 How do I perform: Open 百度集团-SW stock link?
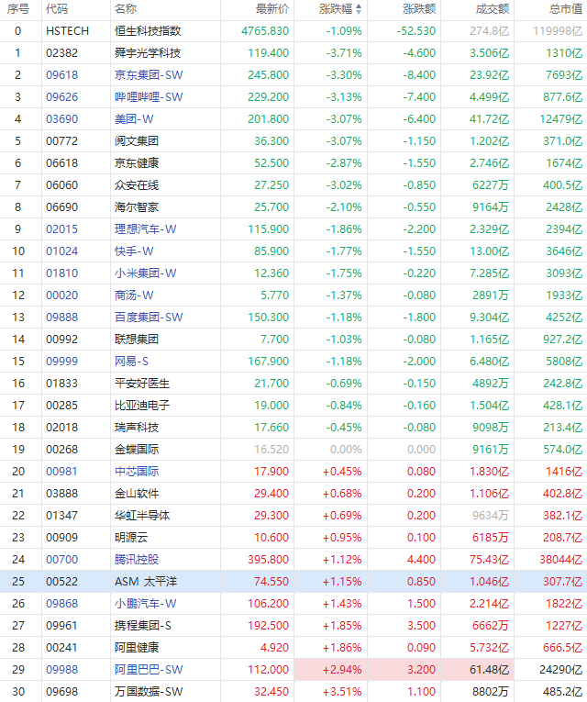(x=149, y=317)
